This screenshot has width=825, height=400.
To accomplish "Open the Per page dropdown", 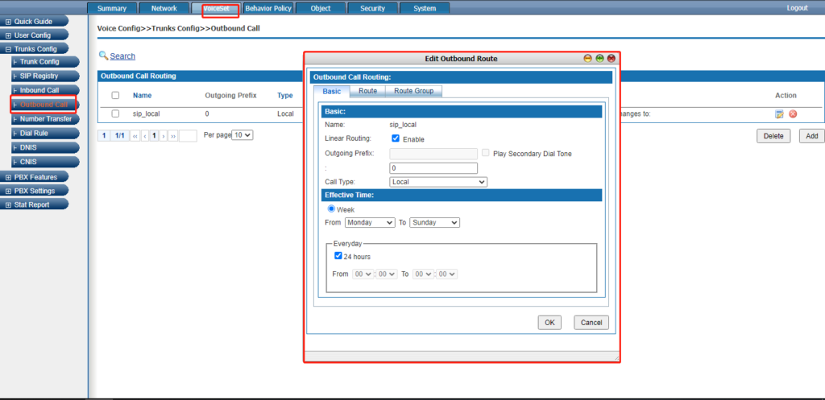I will point(243,135).
